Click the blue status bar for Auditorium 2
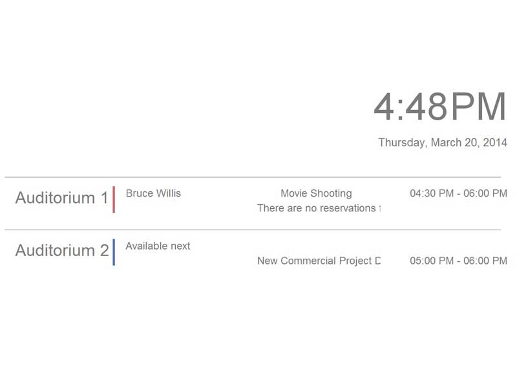This screenshot has height=388, width=517. click(114, 252)
